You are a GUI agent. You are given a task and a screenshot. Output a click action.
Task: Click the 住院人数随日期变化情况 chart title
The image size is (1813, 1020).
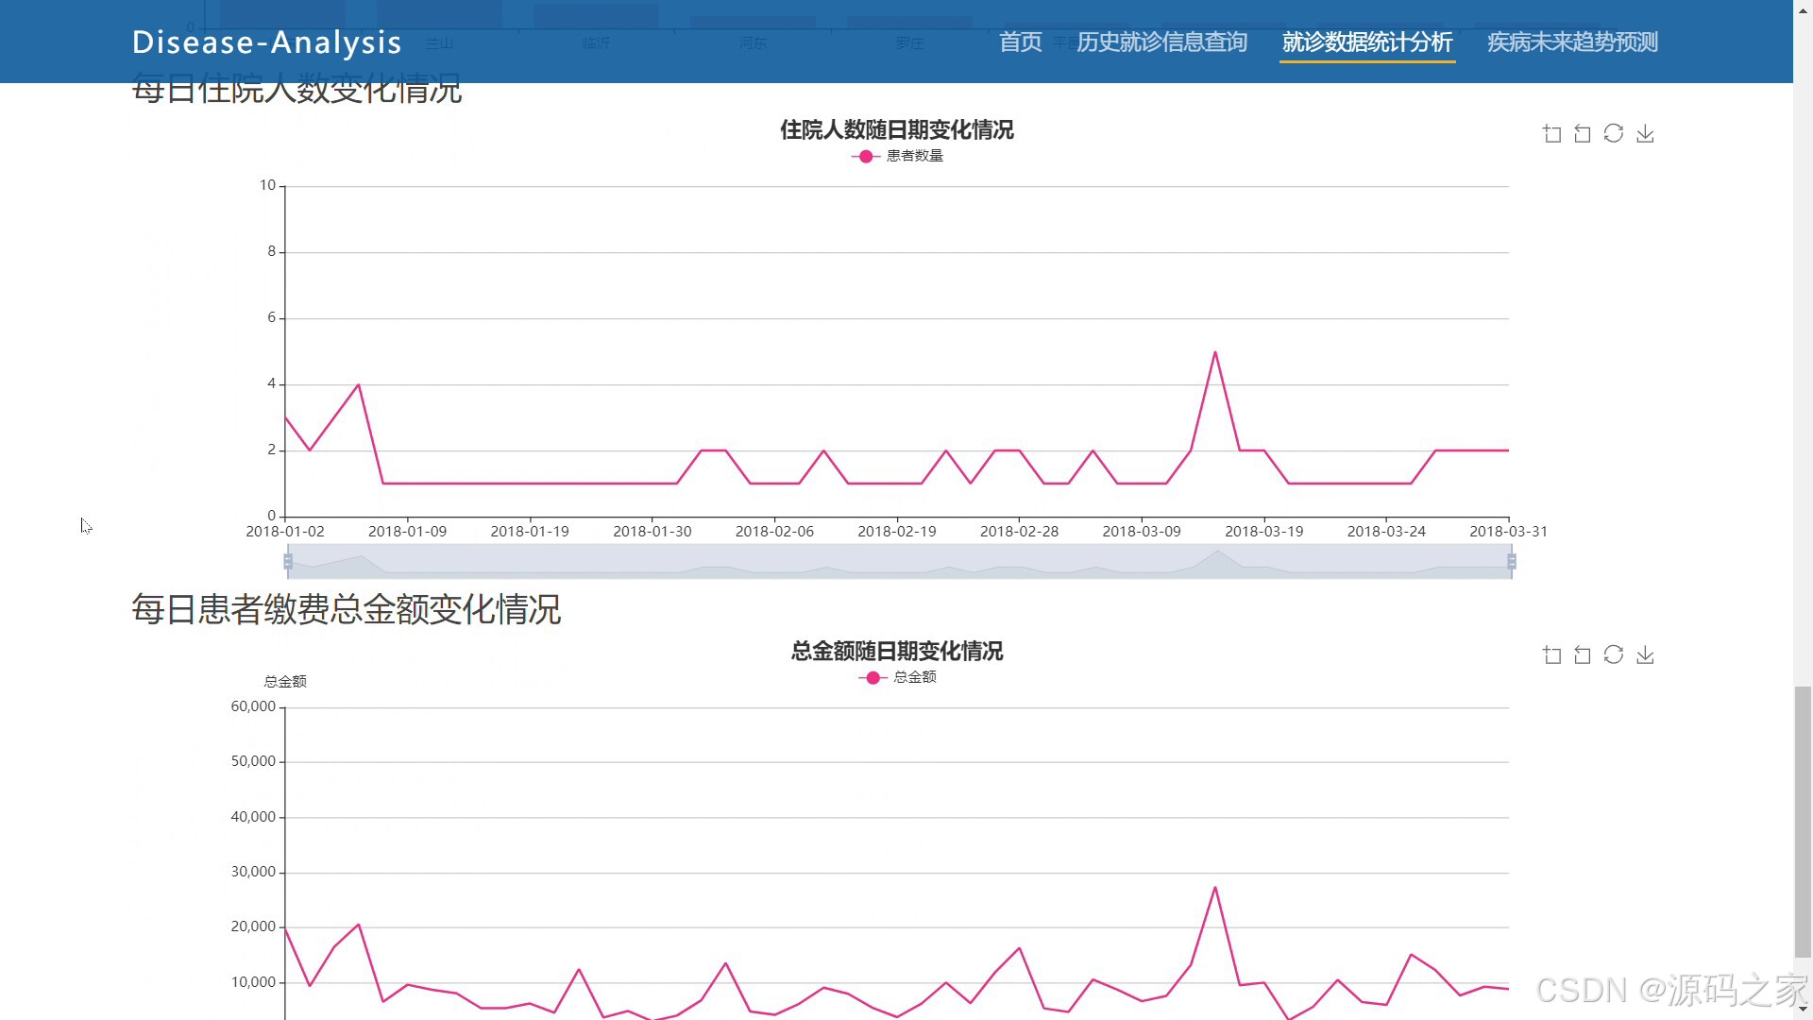click(897, 130)
